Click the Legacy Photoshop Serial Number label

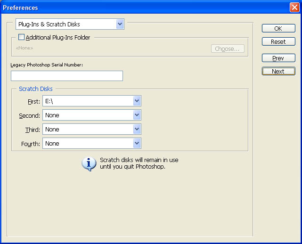point(47,65)
